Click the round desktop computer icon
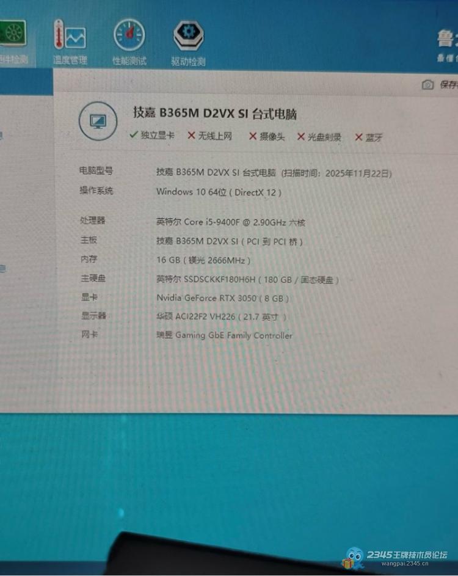Screen dimensions: 458x576 coord(98,121)
